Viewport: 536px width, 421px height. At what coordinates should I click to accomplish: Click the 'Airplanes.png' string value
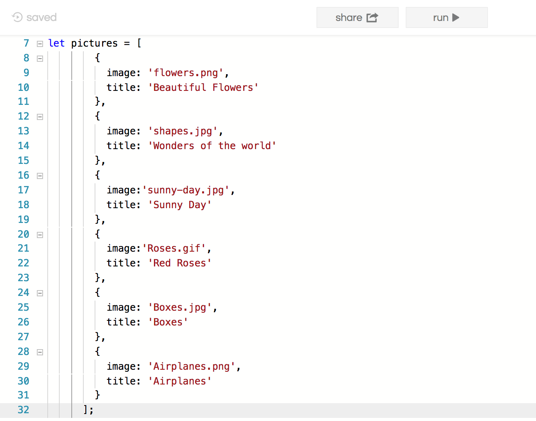(x=192, y=367)
